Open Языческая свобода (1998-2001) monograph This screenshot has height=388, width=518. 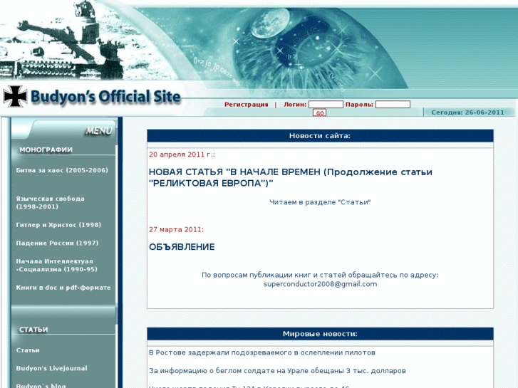(50, 202)
